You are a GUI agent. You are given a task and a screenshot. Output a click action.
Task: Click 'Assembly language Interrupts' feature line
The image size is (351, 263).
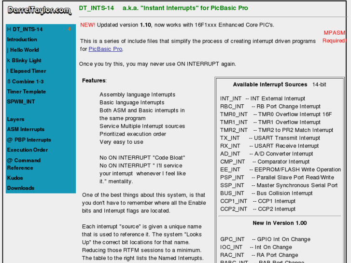pos(138,95)
